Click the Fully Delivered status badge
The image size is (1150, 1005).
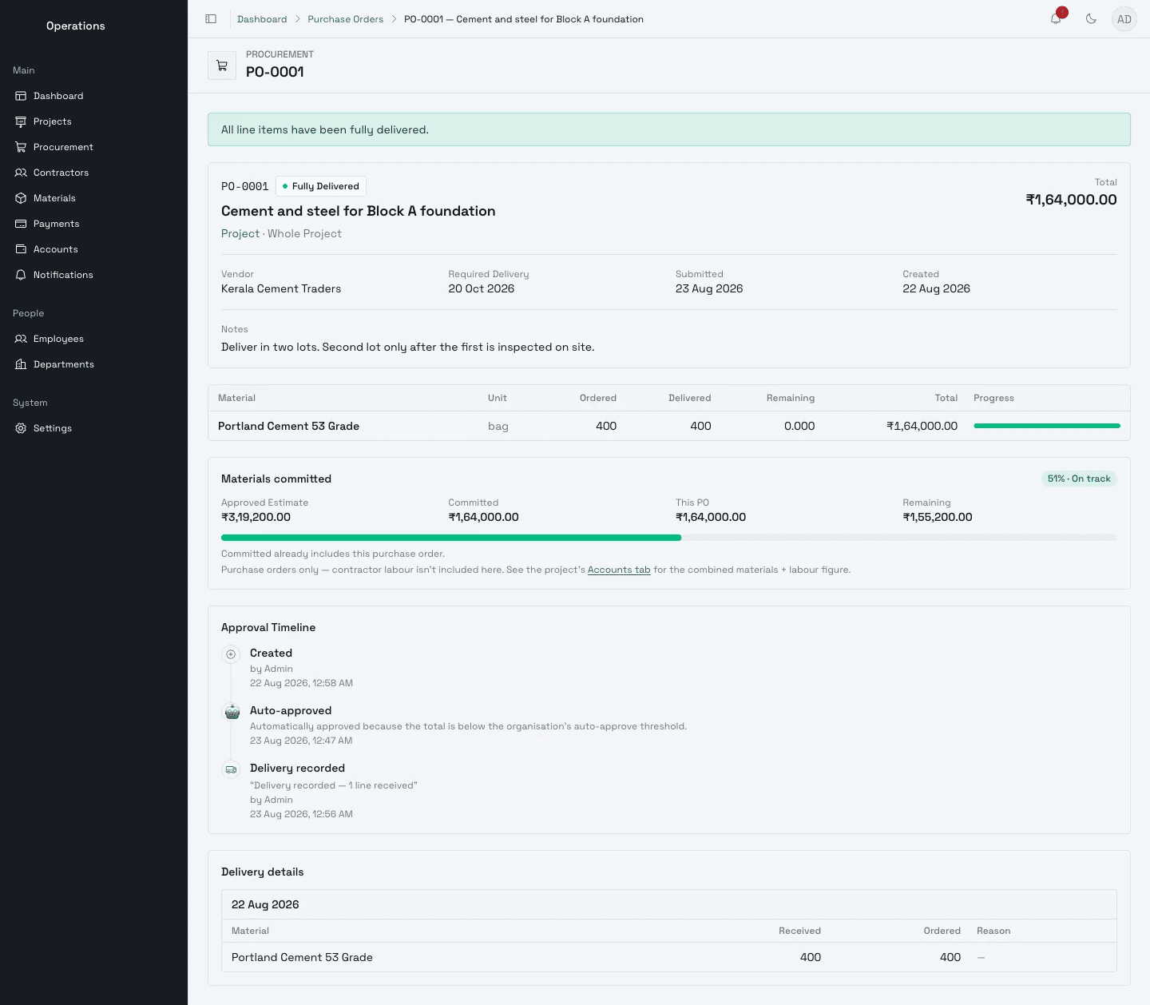pos(321,186)
